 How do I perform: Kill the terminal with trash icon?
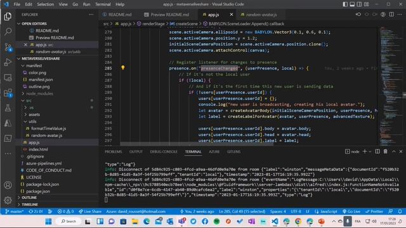pos(386,151)
